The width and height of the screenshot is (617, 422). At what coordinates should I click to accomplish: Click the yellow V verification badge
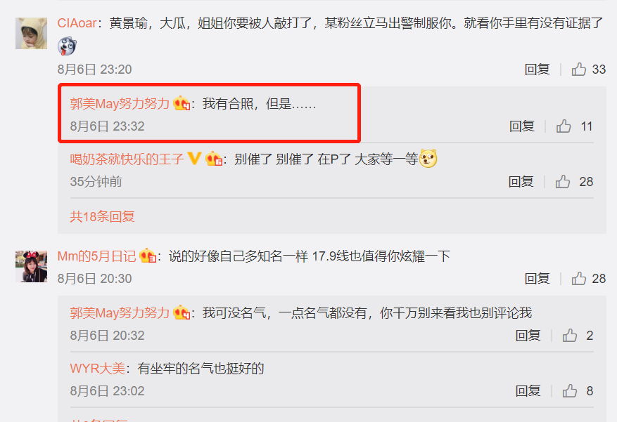click(x=194, y=158)
